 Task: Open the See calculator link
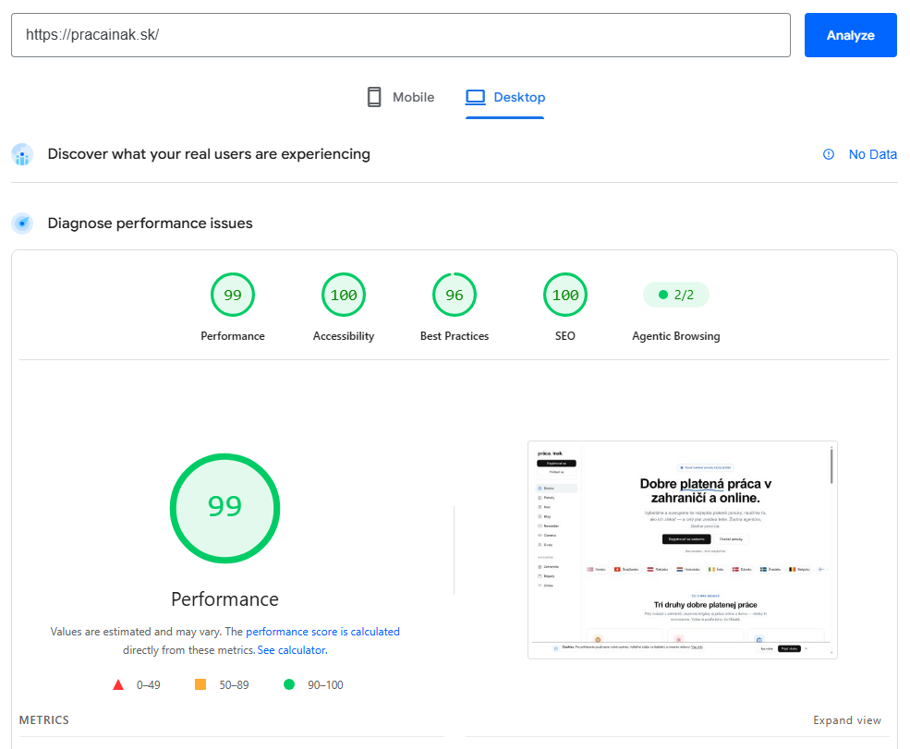click(293, 650)
